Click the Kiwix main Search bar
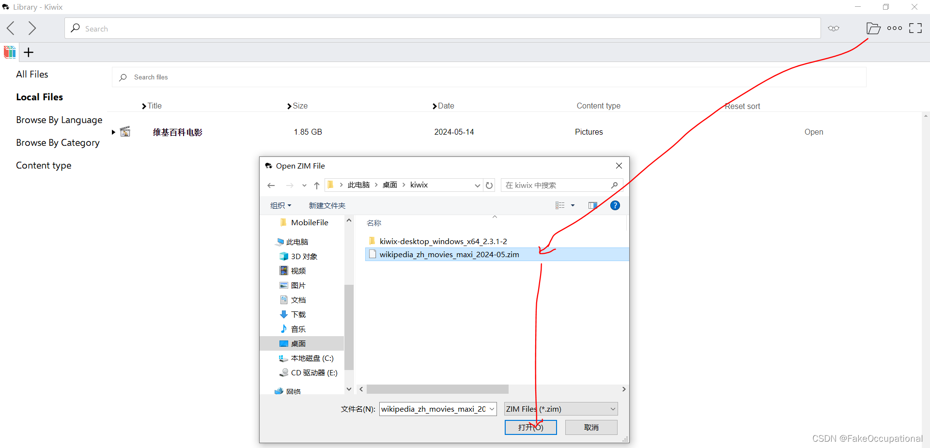 (x=442, y=28)
